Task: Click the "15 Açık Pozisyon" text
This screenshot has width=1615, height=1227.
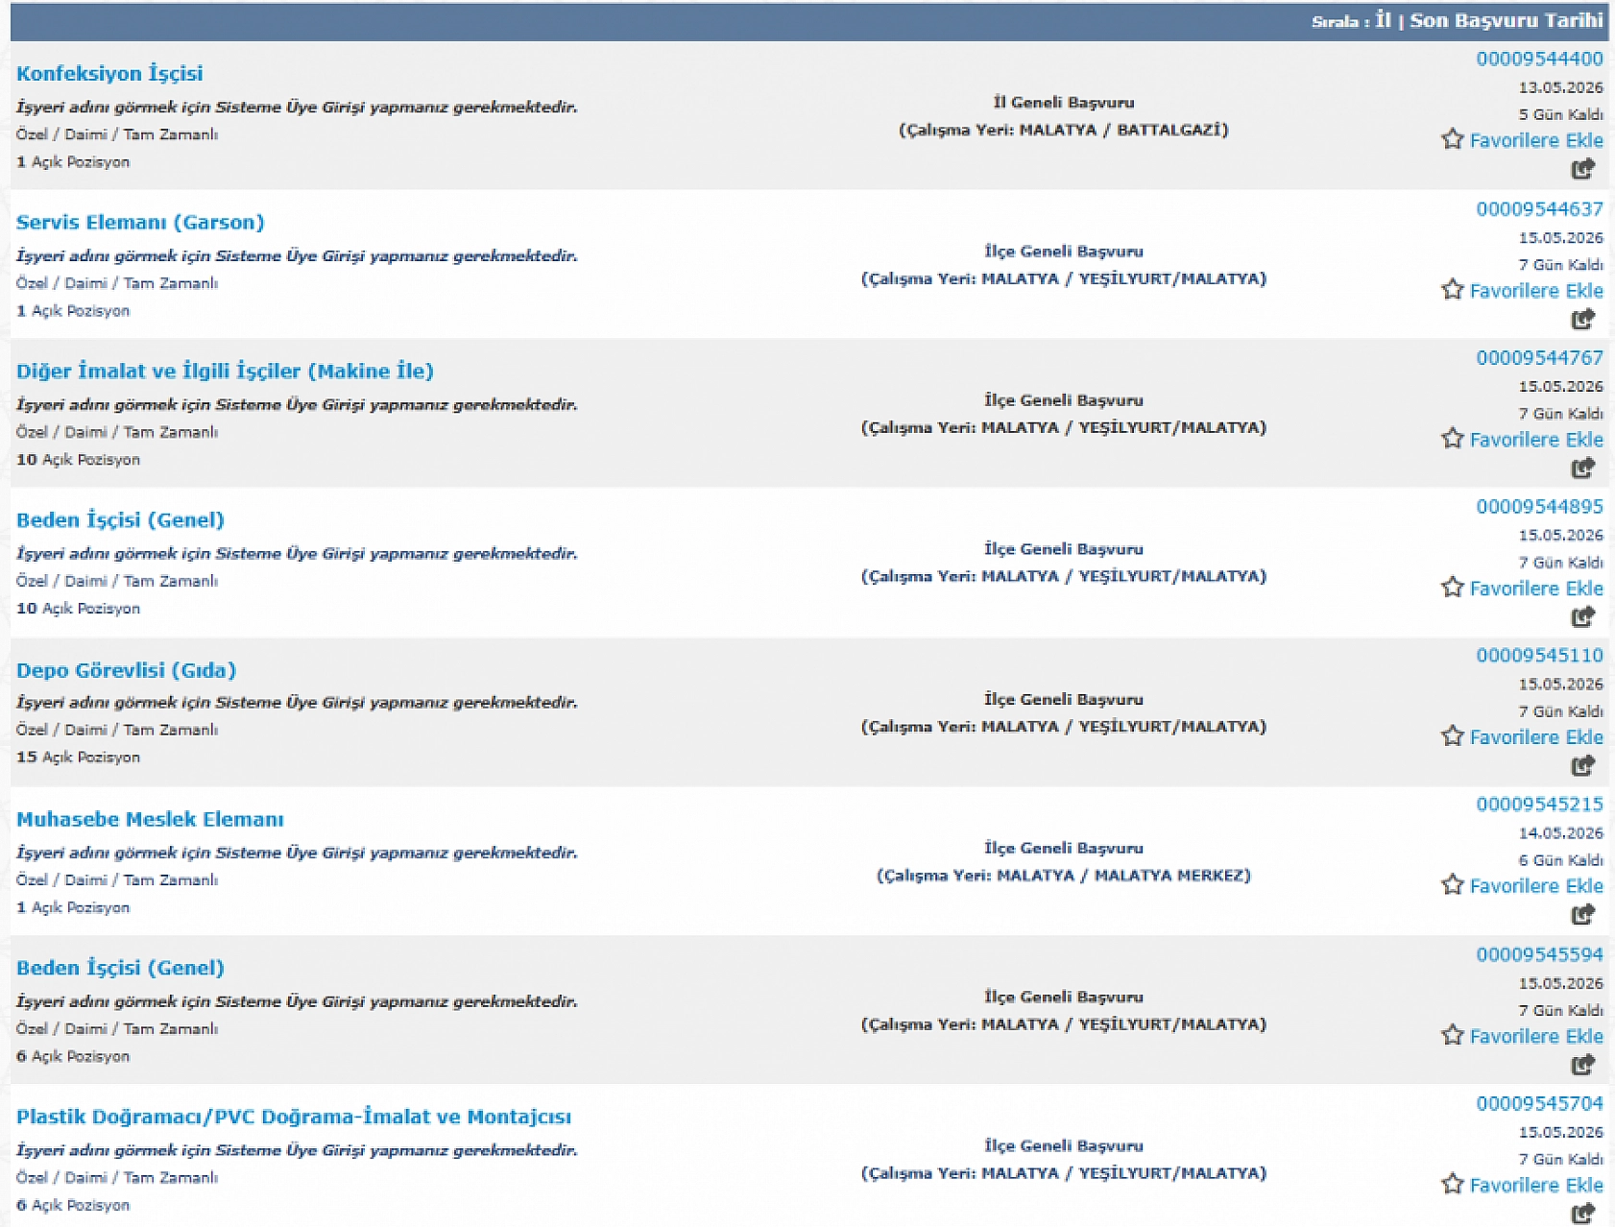Action: click(78, 758)
